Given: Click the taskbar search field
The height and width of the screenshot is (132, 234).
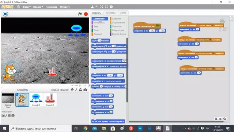Looking at the screenshot, I should coord(40,129).
